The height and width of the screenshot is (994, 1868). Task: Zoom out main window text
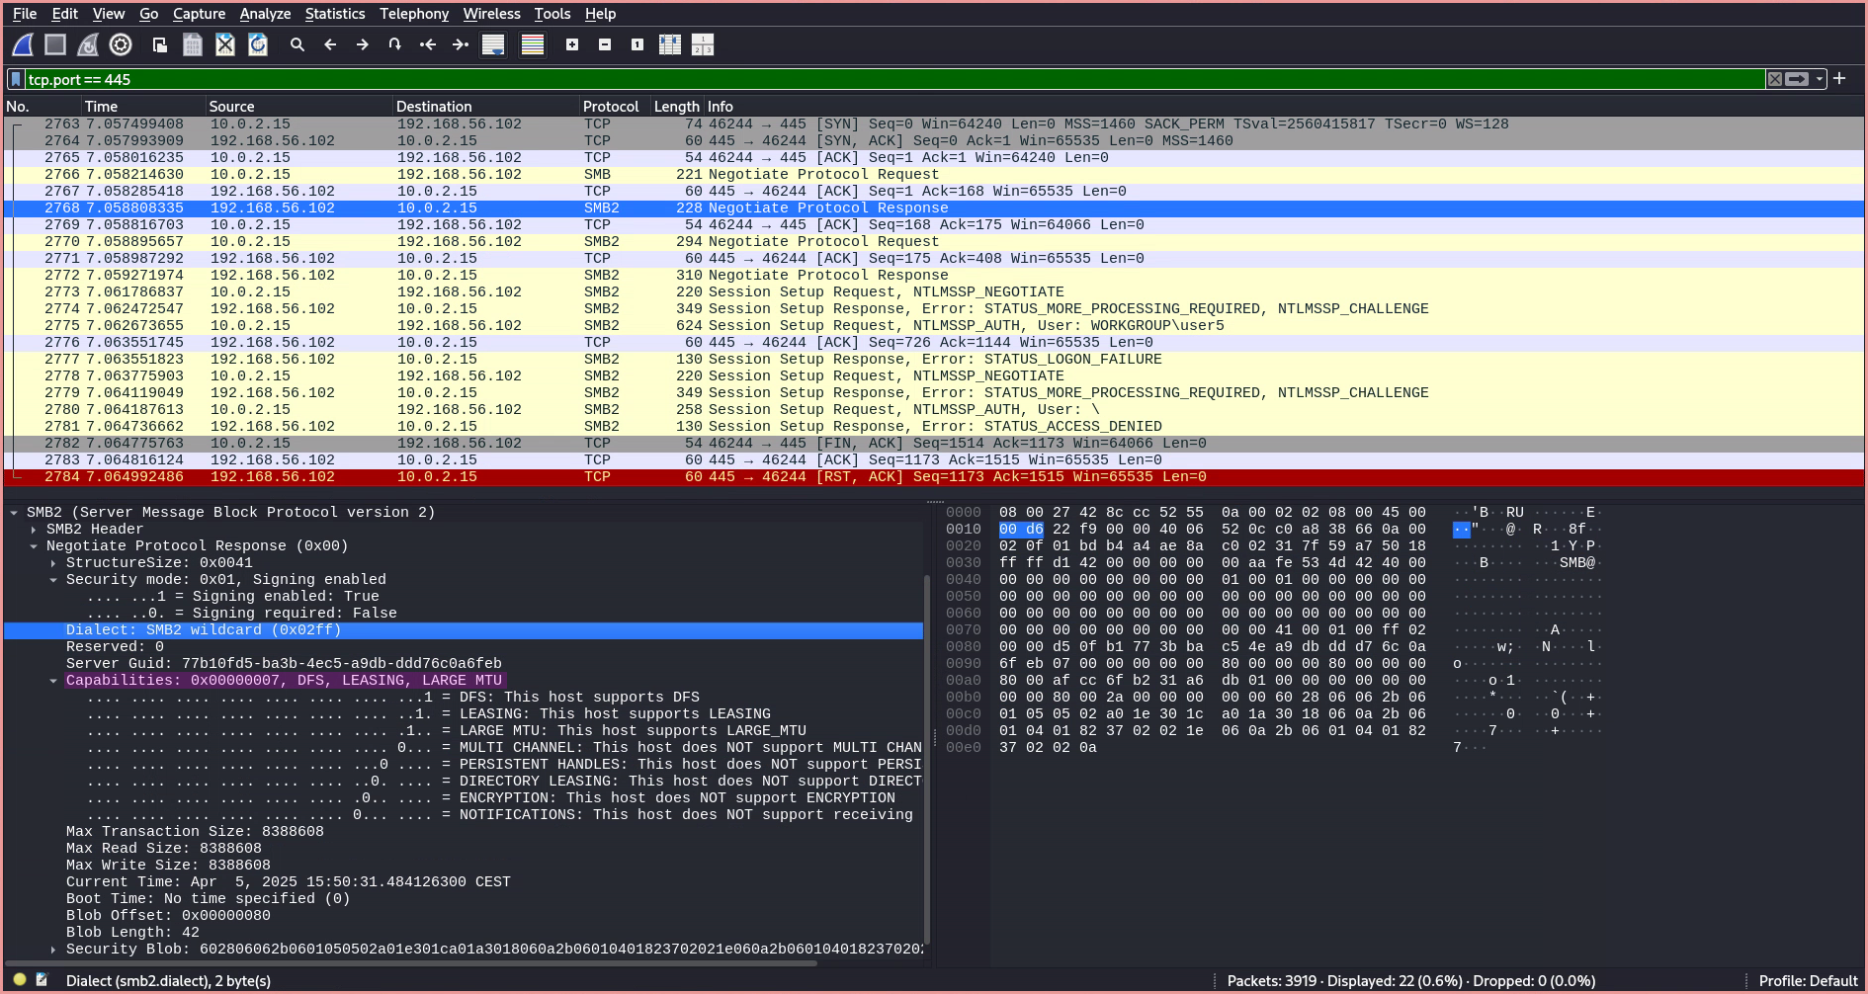(605, 44)
